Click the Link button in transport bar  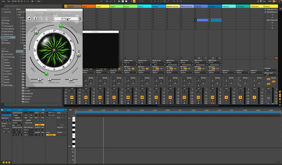tap(3, 1)
